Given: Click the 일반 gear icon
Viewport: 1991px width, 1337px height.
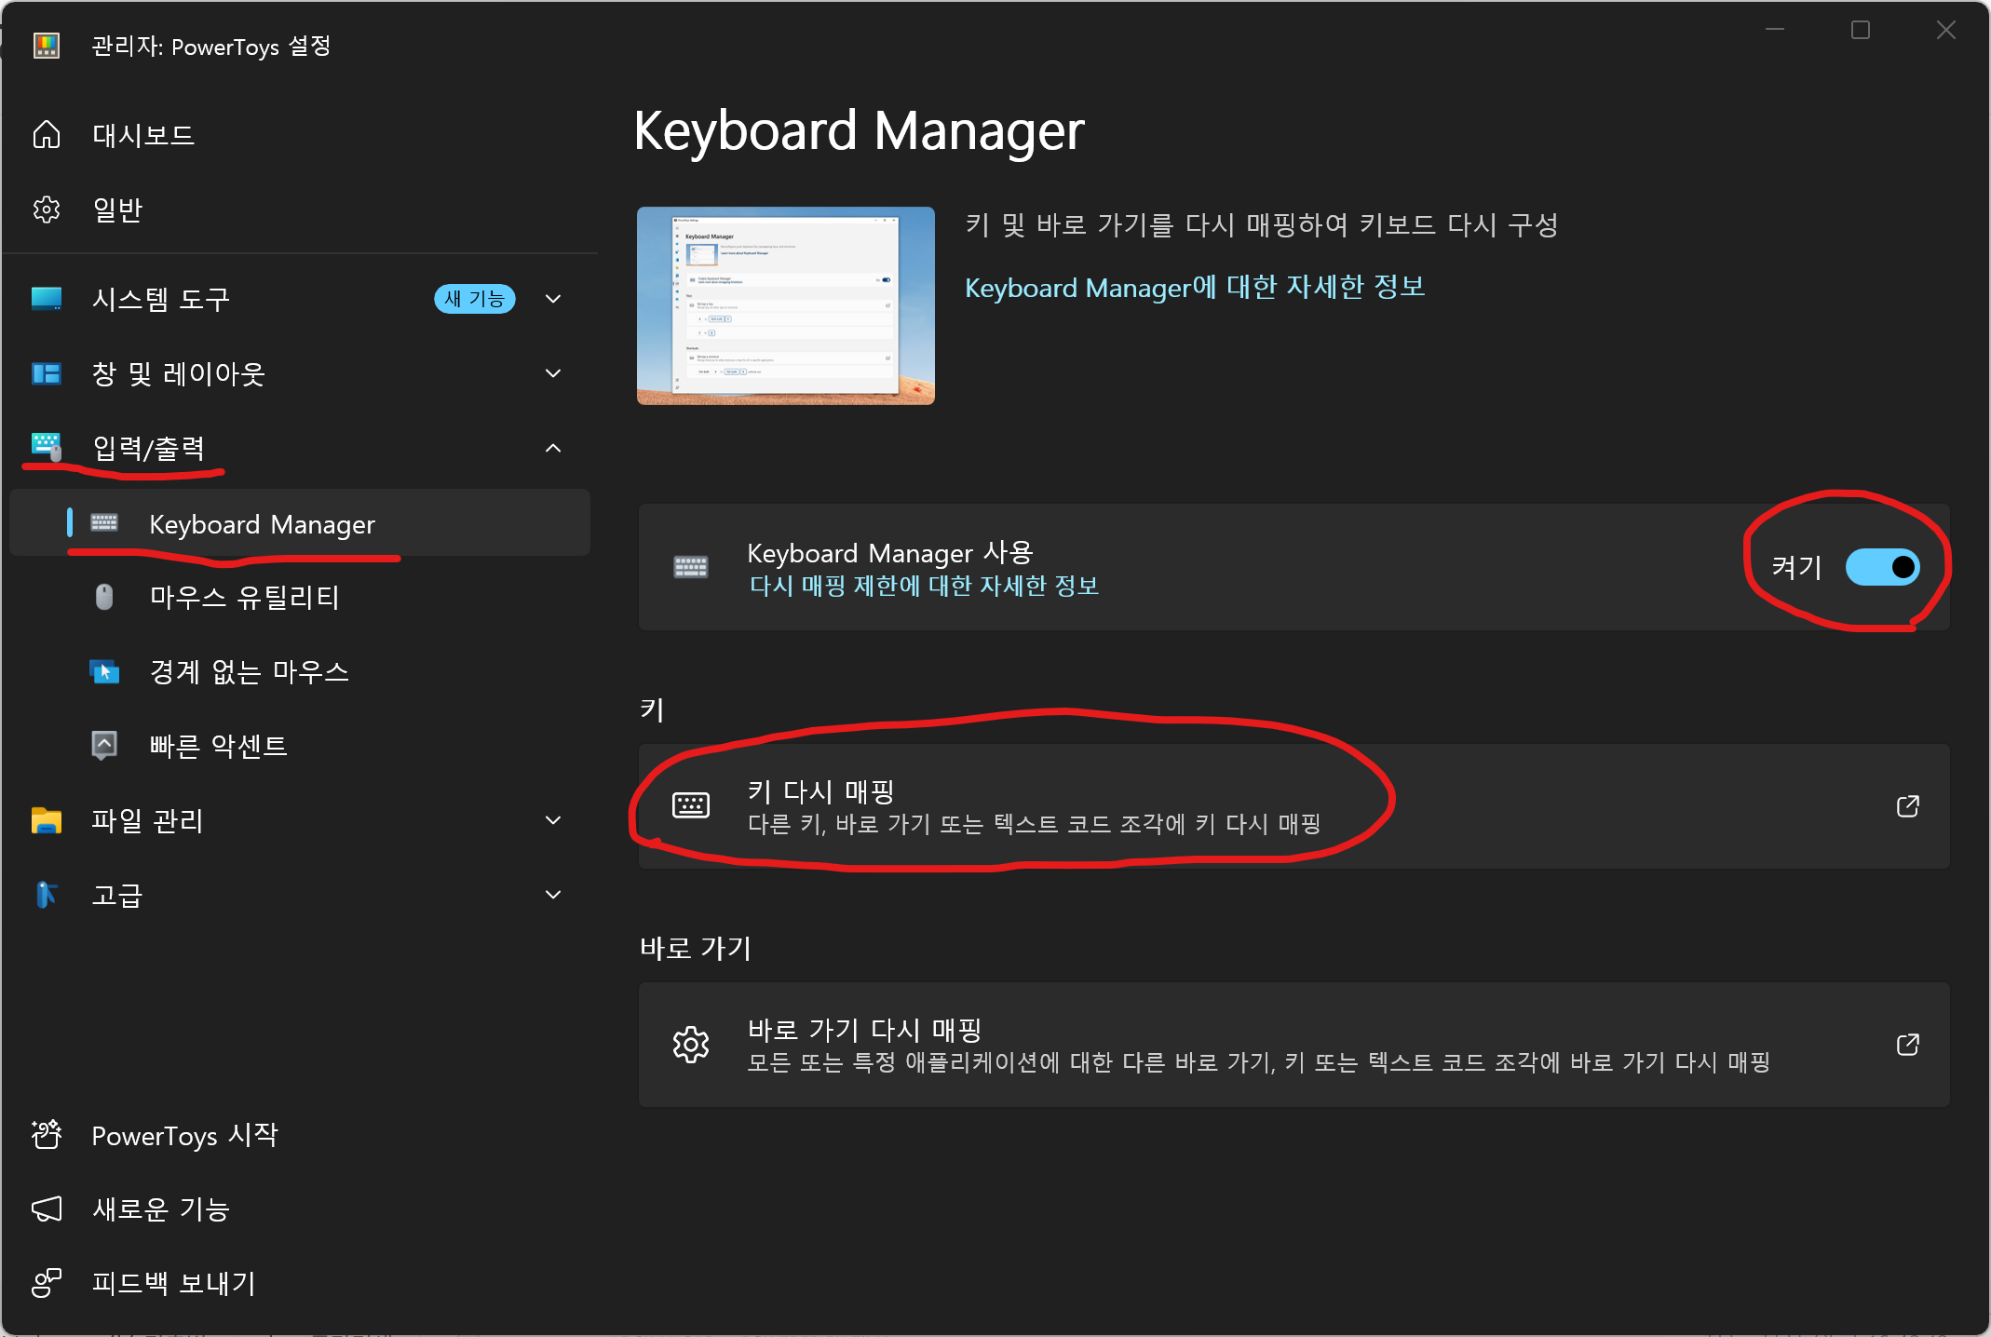Looking at the screenshot, I should [x=47, y=209].
